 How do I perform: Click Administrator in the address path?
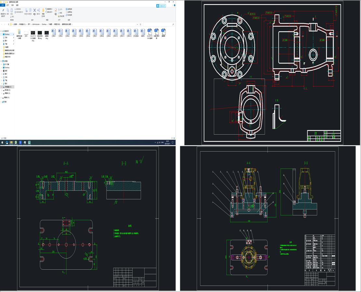click(x=36, y=24)
